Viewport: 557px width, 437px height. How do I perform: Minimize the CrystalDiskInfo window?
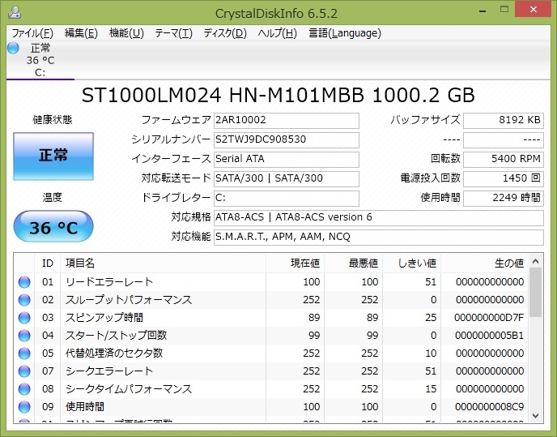pos(483,11)
